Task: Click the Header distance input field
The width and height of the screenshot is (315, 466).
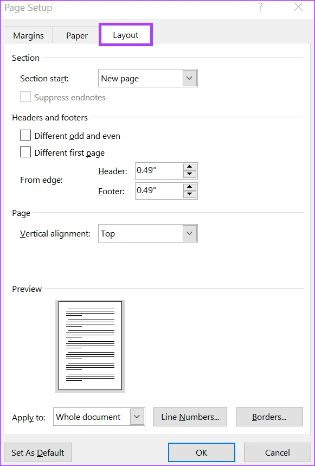Action: 159,171
